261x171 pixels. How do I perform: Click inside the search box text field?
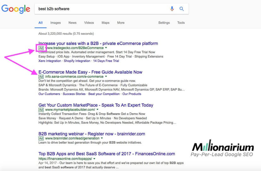pyautogui.click(x=101, y=9)
